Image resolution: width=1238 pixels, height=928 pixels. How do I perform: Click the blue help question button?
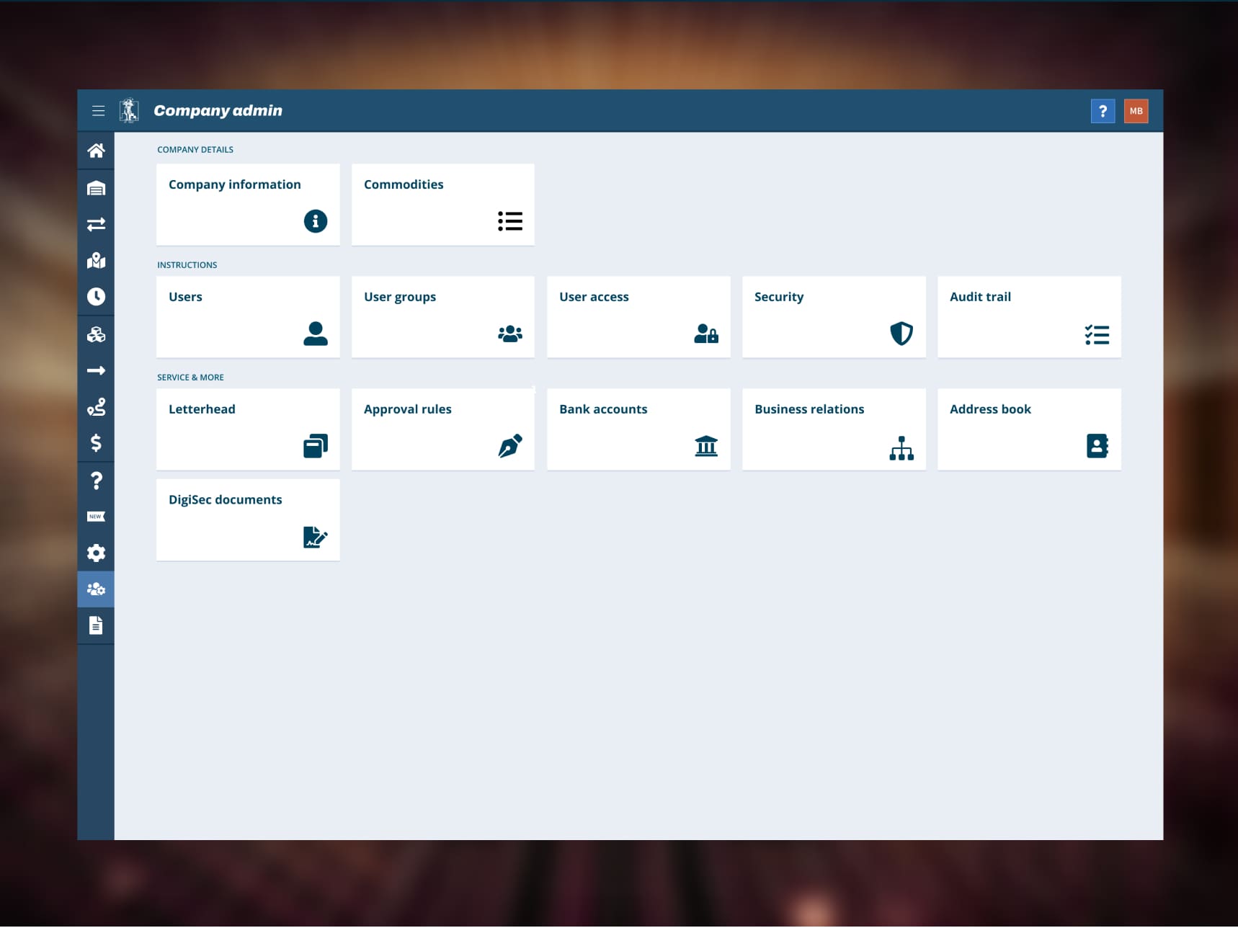tap(1102, 111)
